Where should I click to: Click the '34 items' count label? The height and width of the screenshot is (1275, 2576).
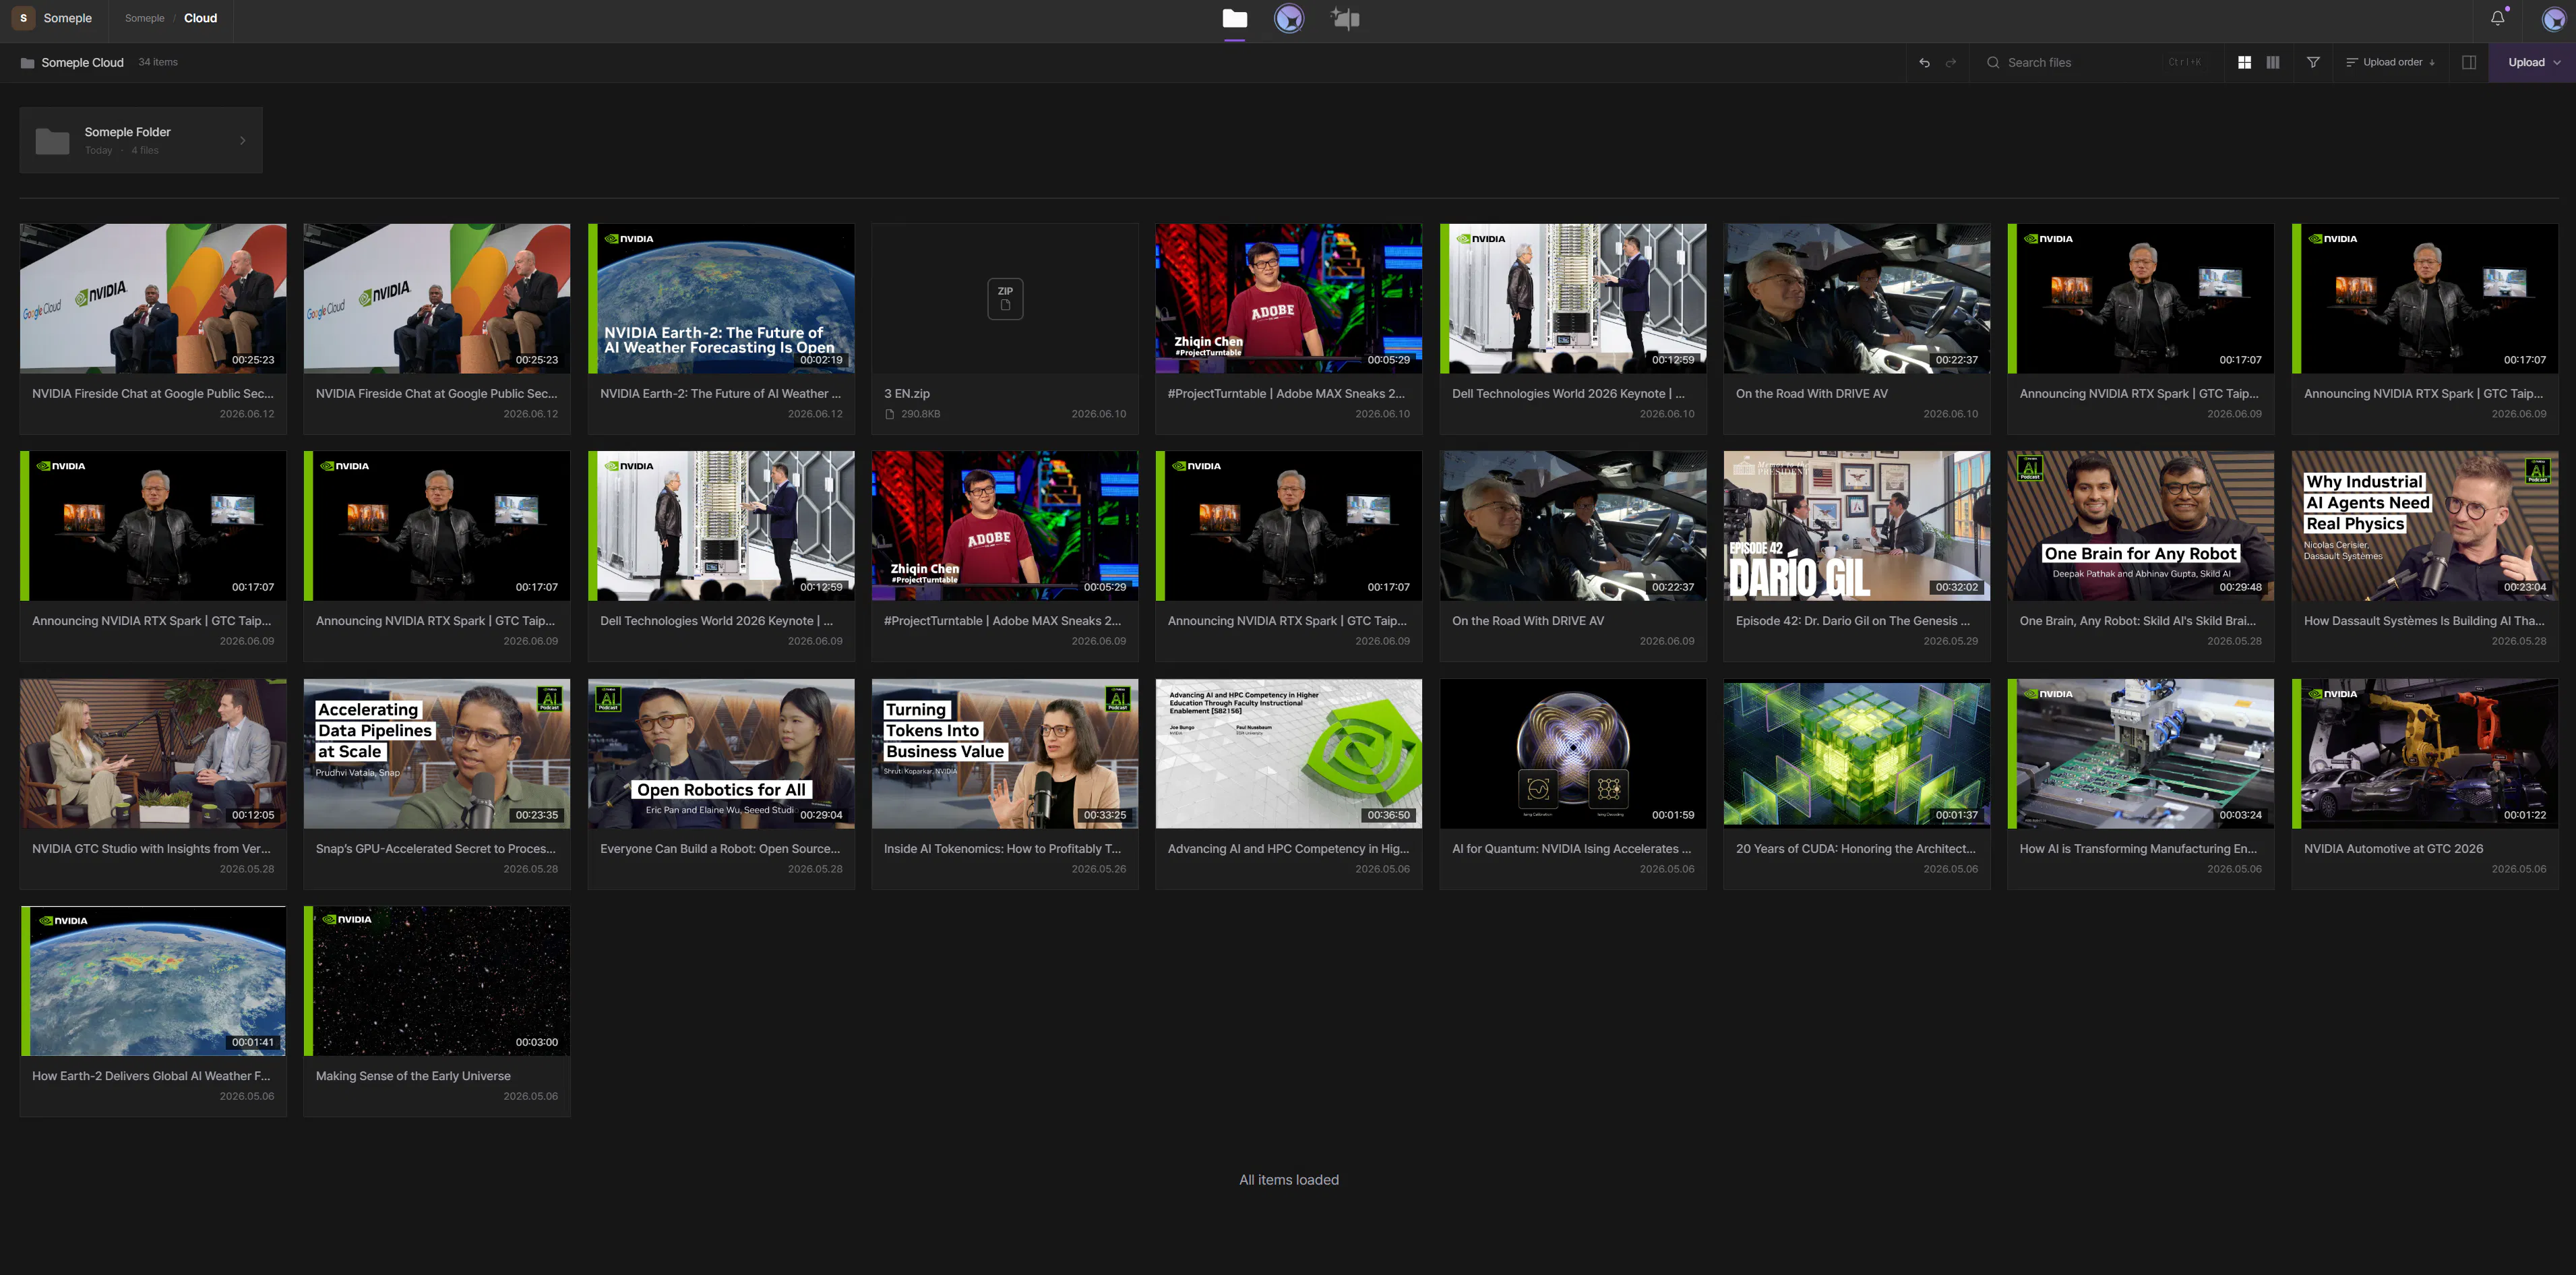[158, 62]
